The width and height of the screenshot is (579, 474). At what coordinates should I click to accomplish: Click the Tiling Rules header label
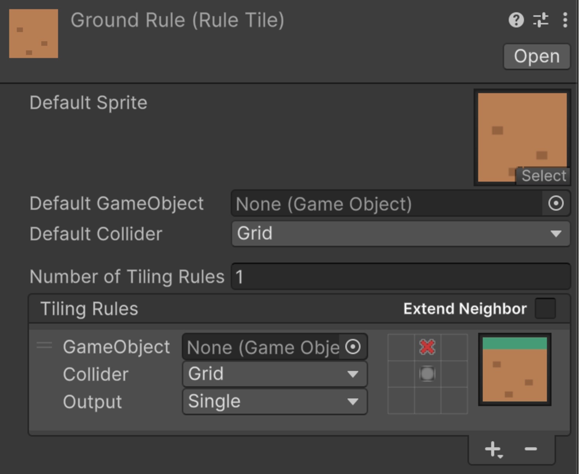click(x=89, y=309)
